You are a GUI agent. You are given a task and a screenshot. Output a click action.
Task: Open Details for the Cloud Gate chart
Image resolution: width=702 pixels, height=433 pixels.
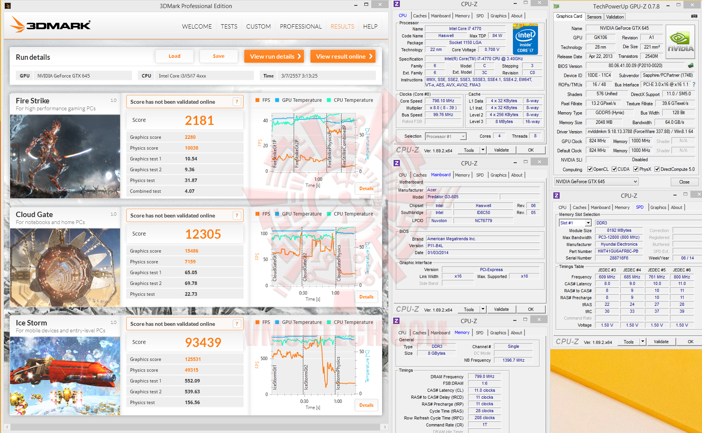tap(366, 297)
